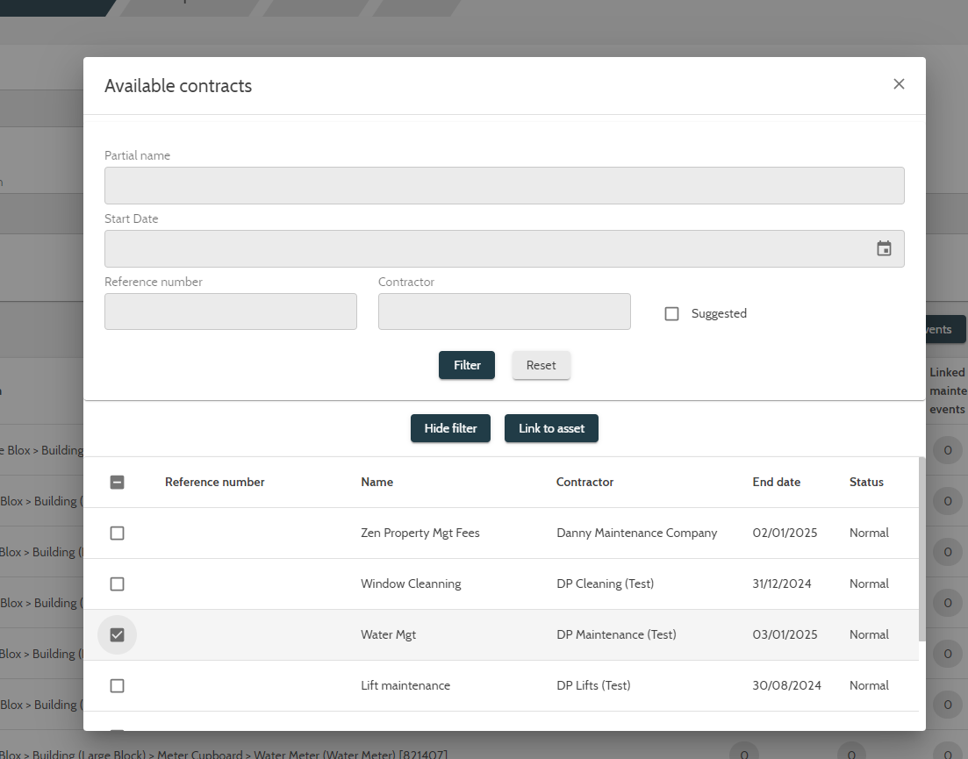
Task: Click into the Reference number field
Action: click(230, 311)
